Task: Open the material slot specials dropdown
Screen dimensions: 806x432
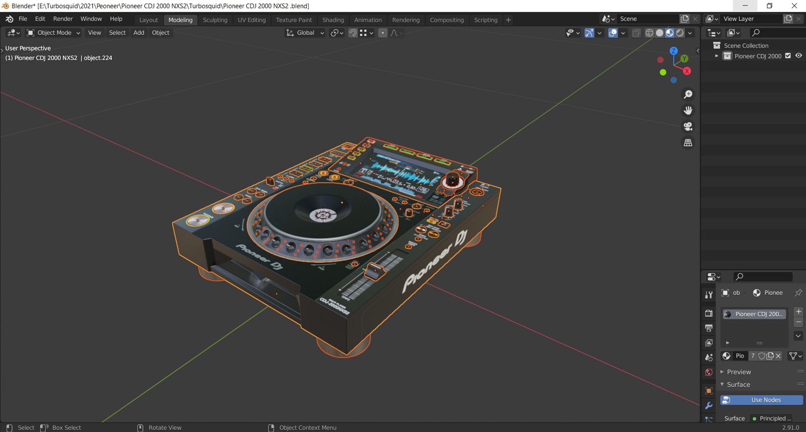Action: (798, 336)
